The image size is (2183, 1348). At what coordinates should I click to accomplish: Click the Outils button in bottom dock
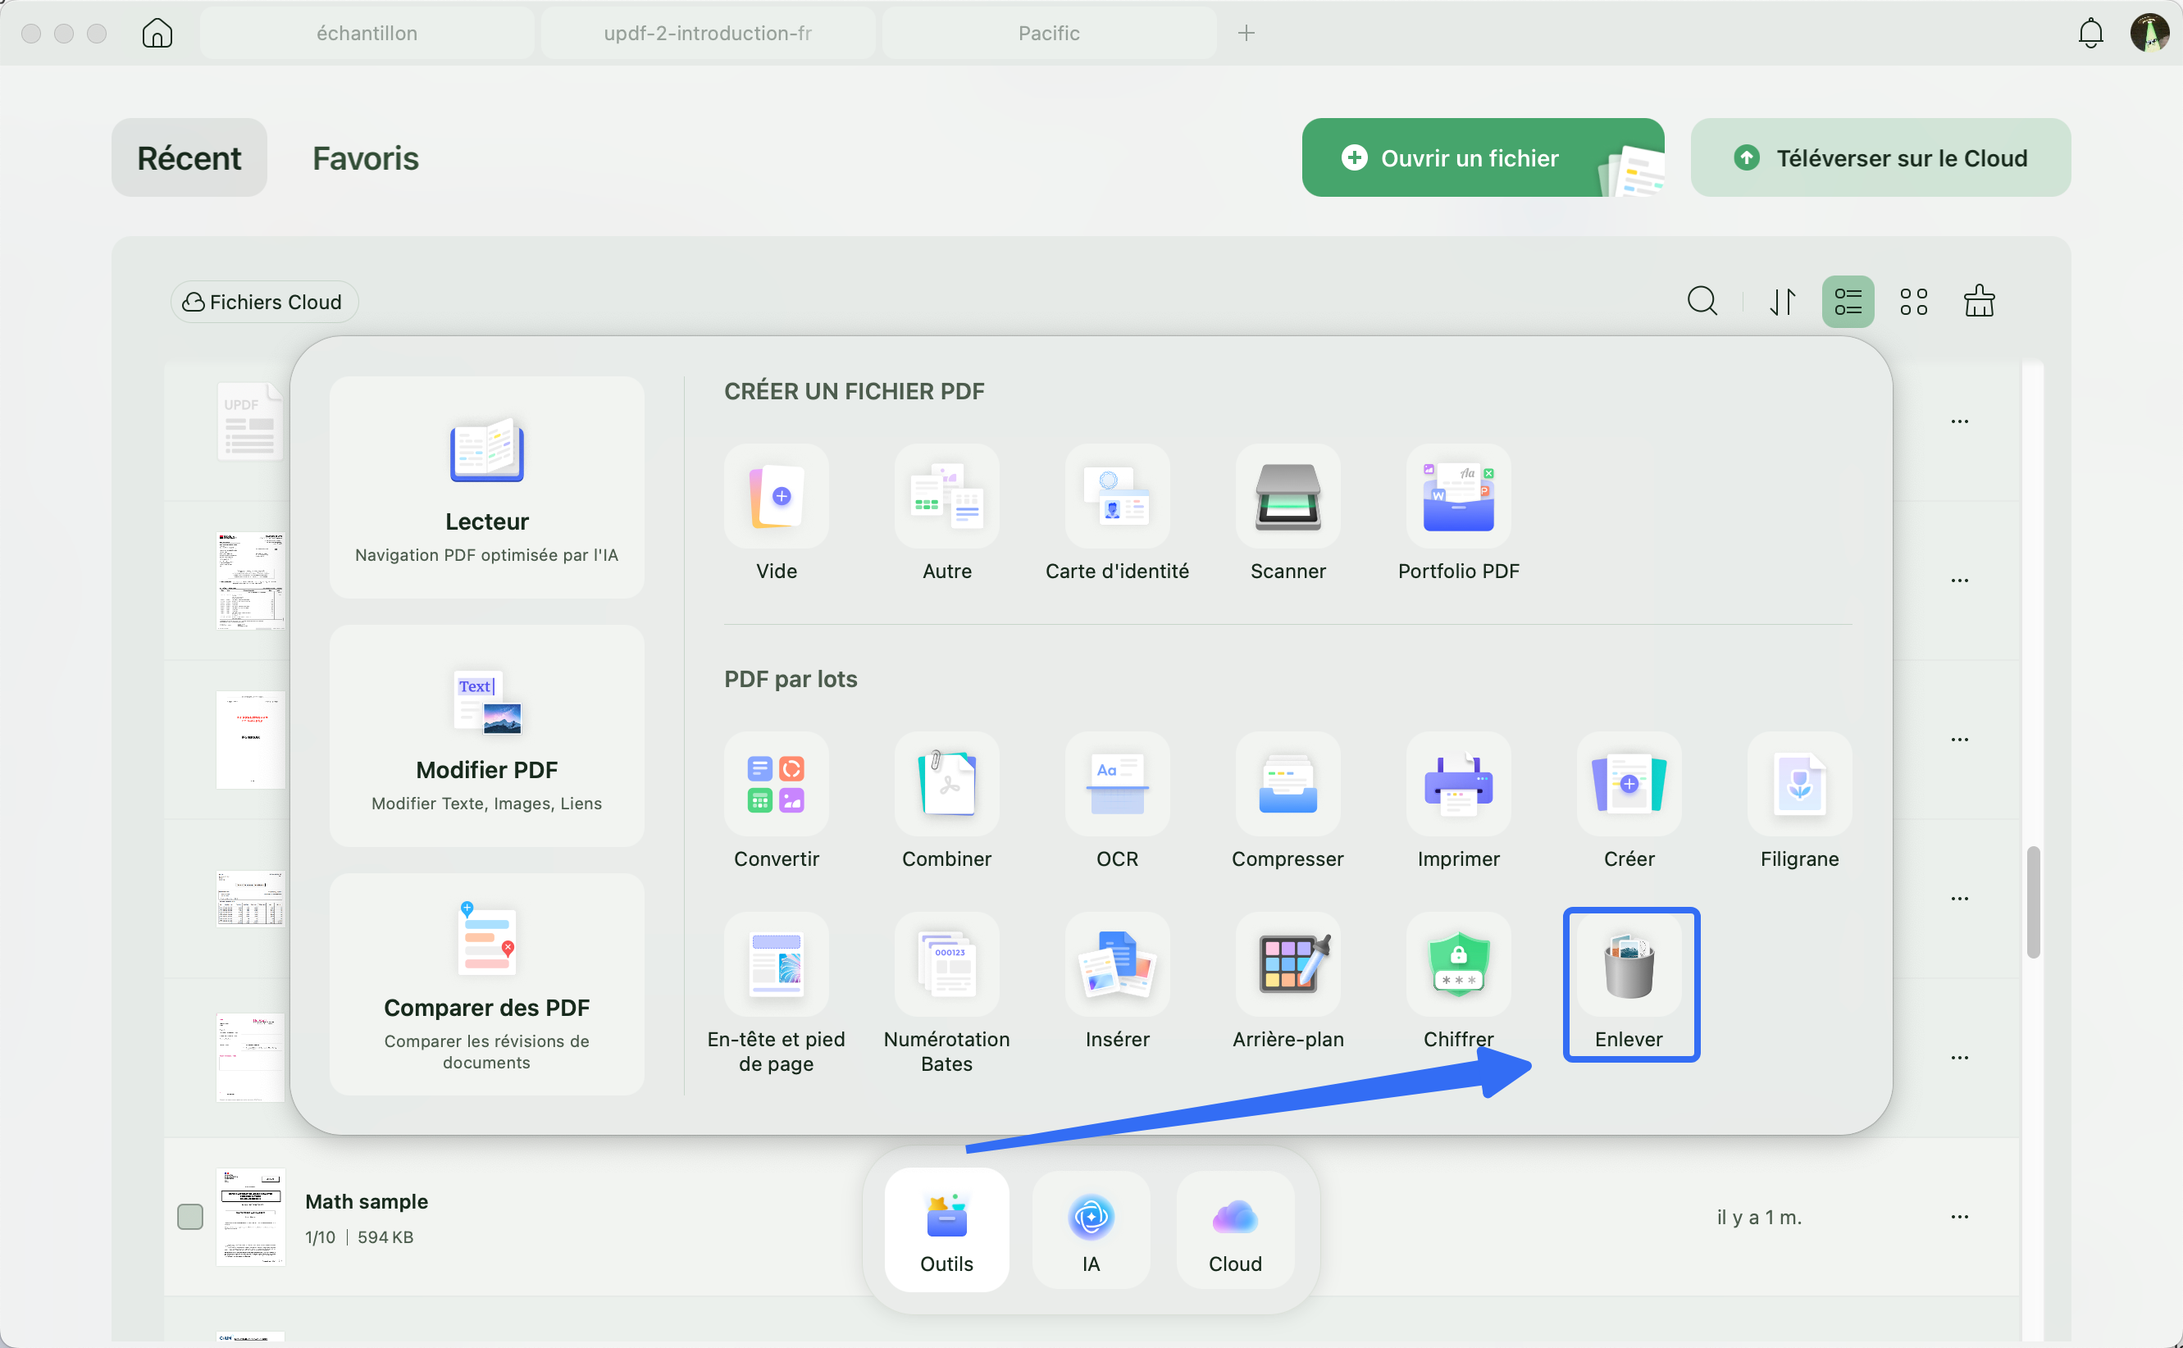(x=946, y=1229)
